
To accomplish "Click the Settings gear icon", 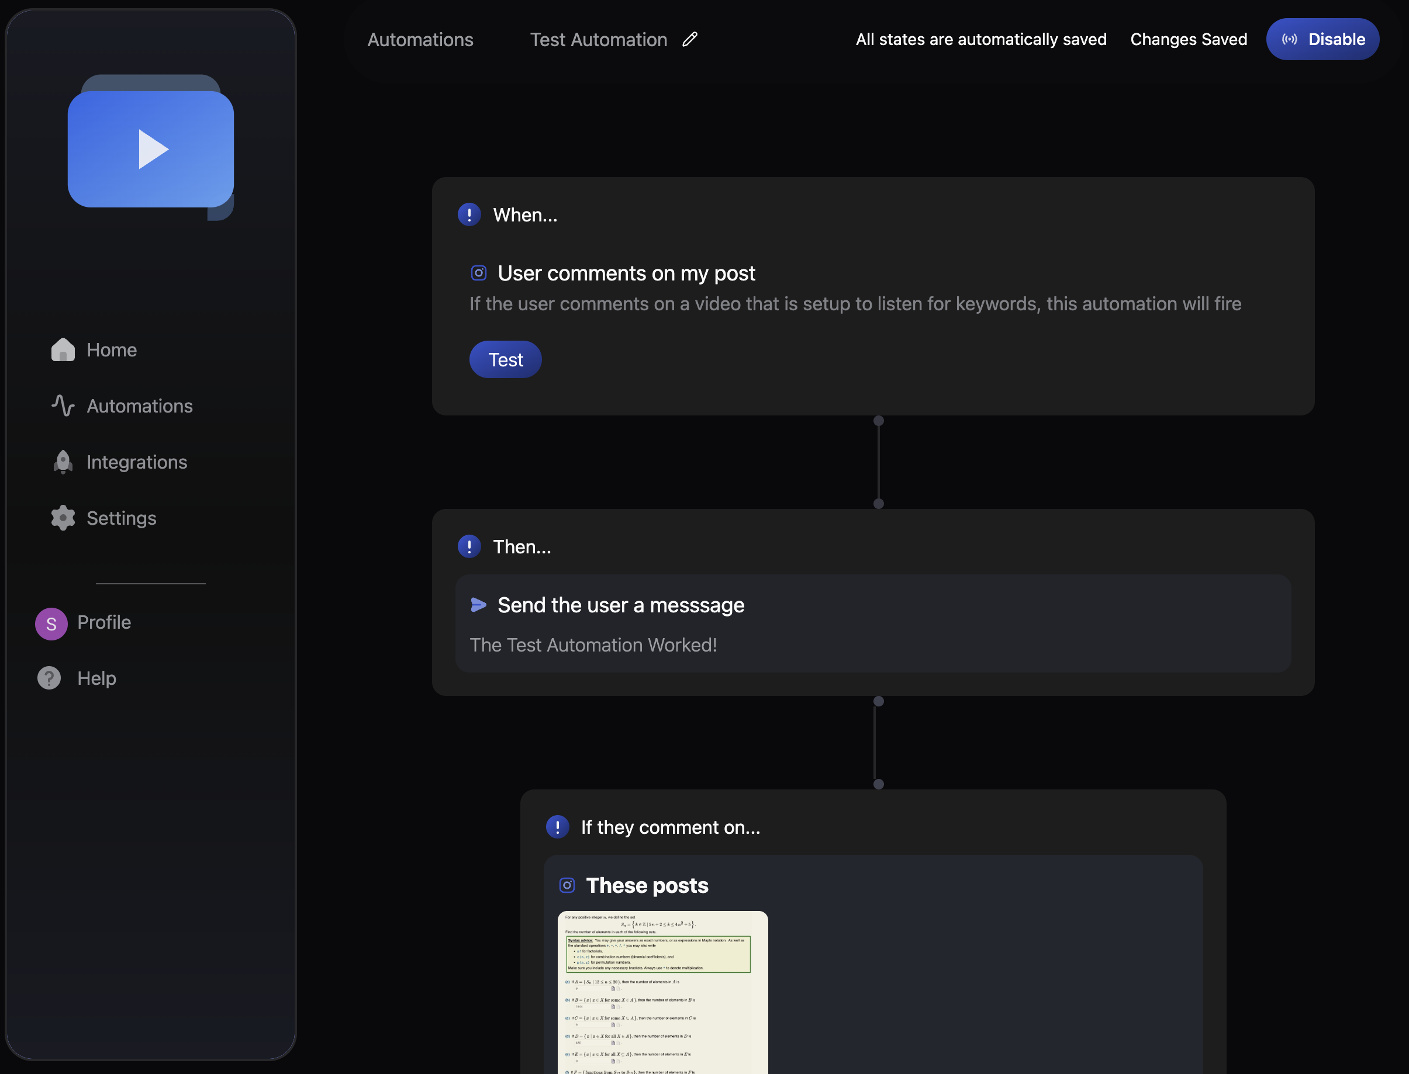I will 63,518.
